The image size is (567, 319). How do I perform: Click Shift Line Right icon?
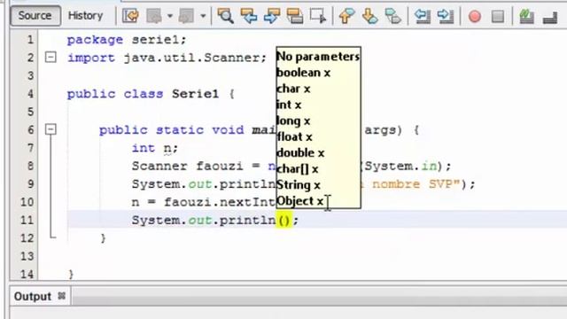pos(446,16)
